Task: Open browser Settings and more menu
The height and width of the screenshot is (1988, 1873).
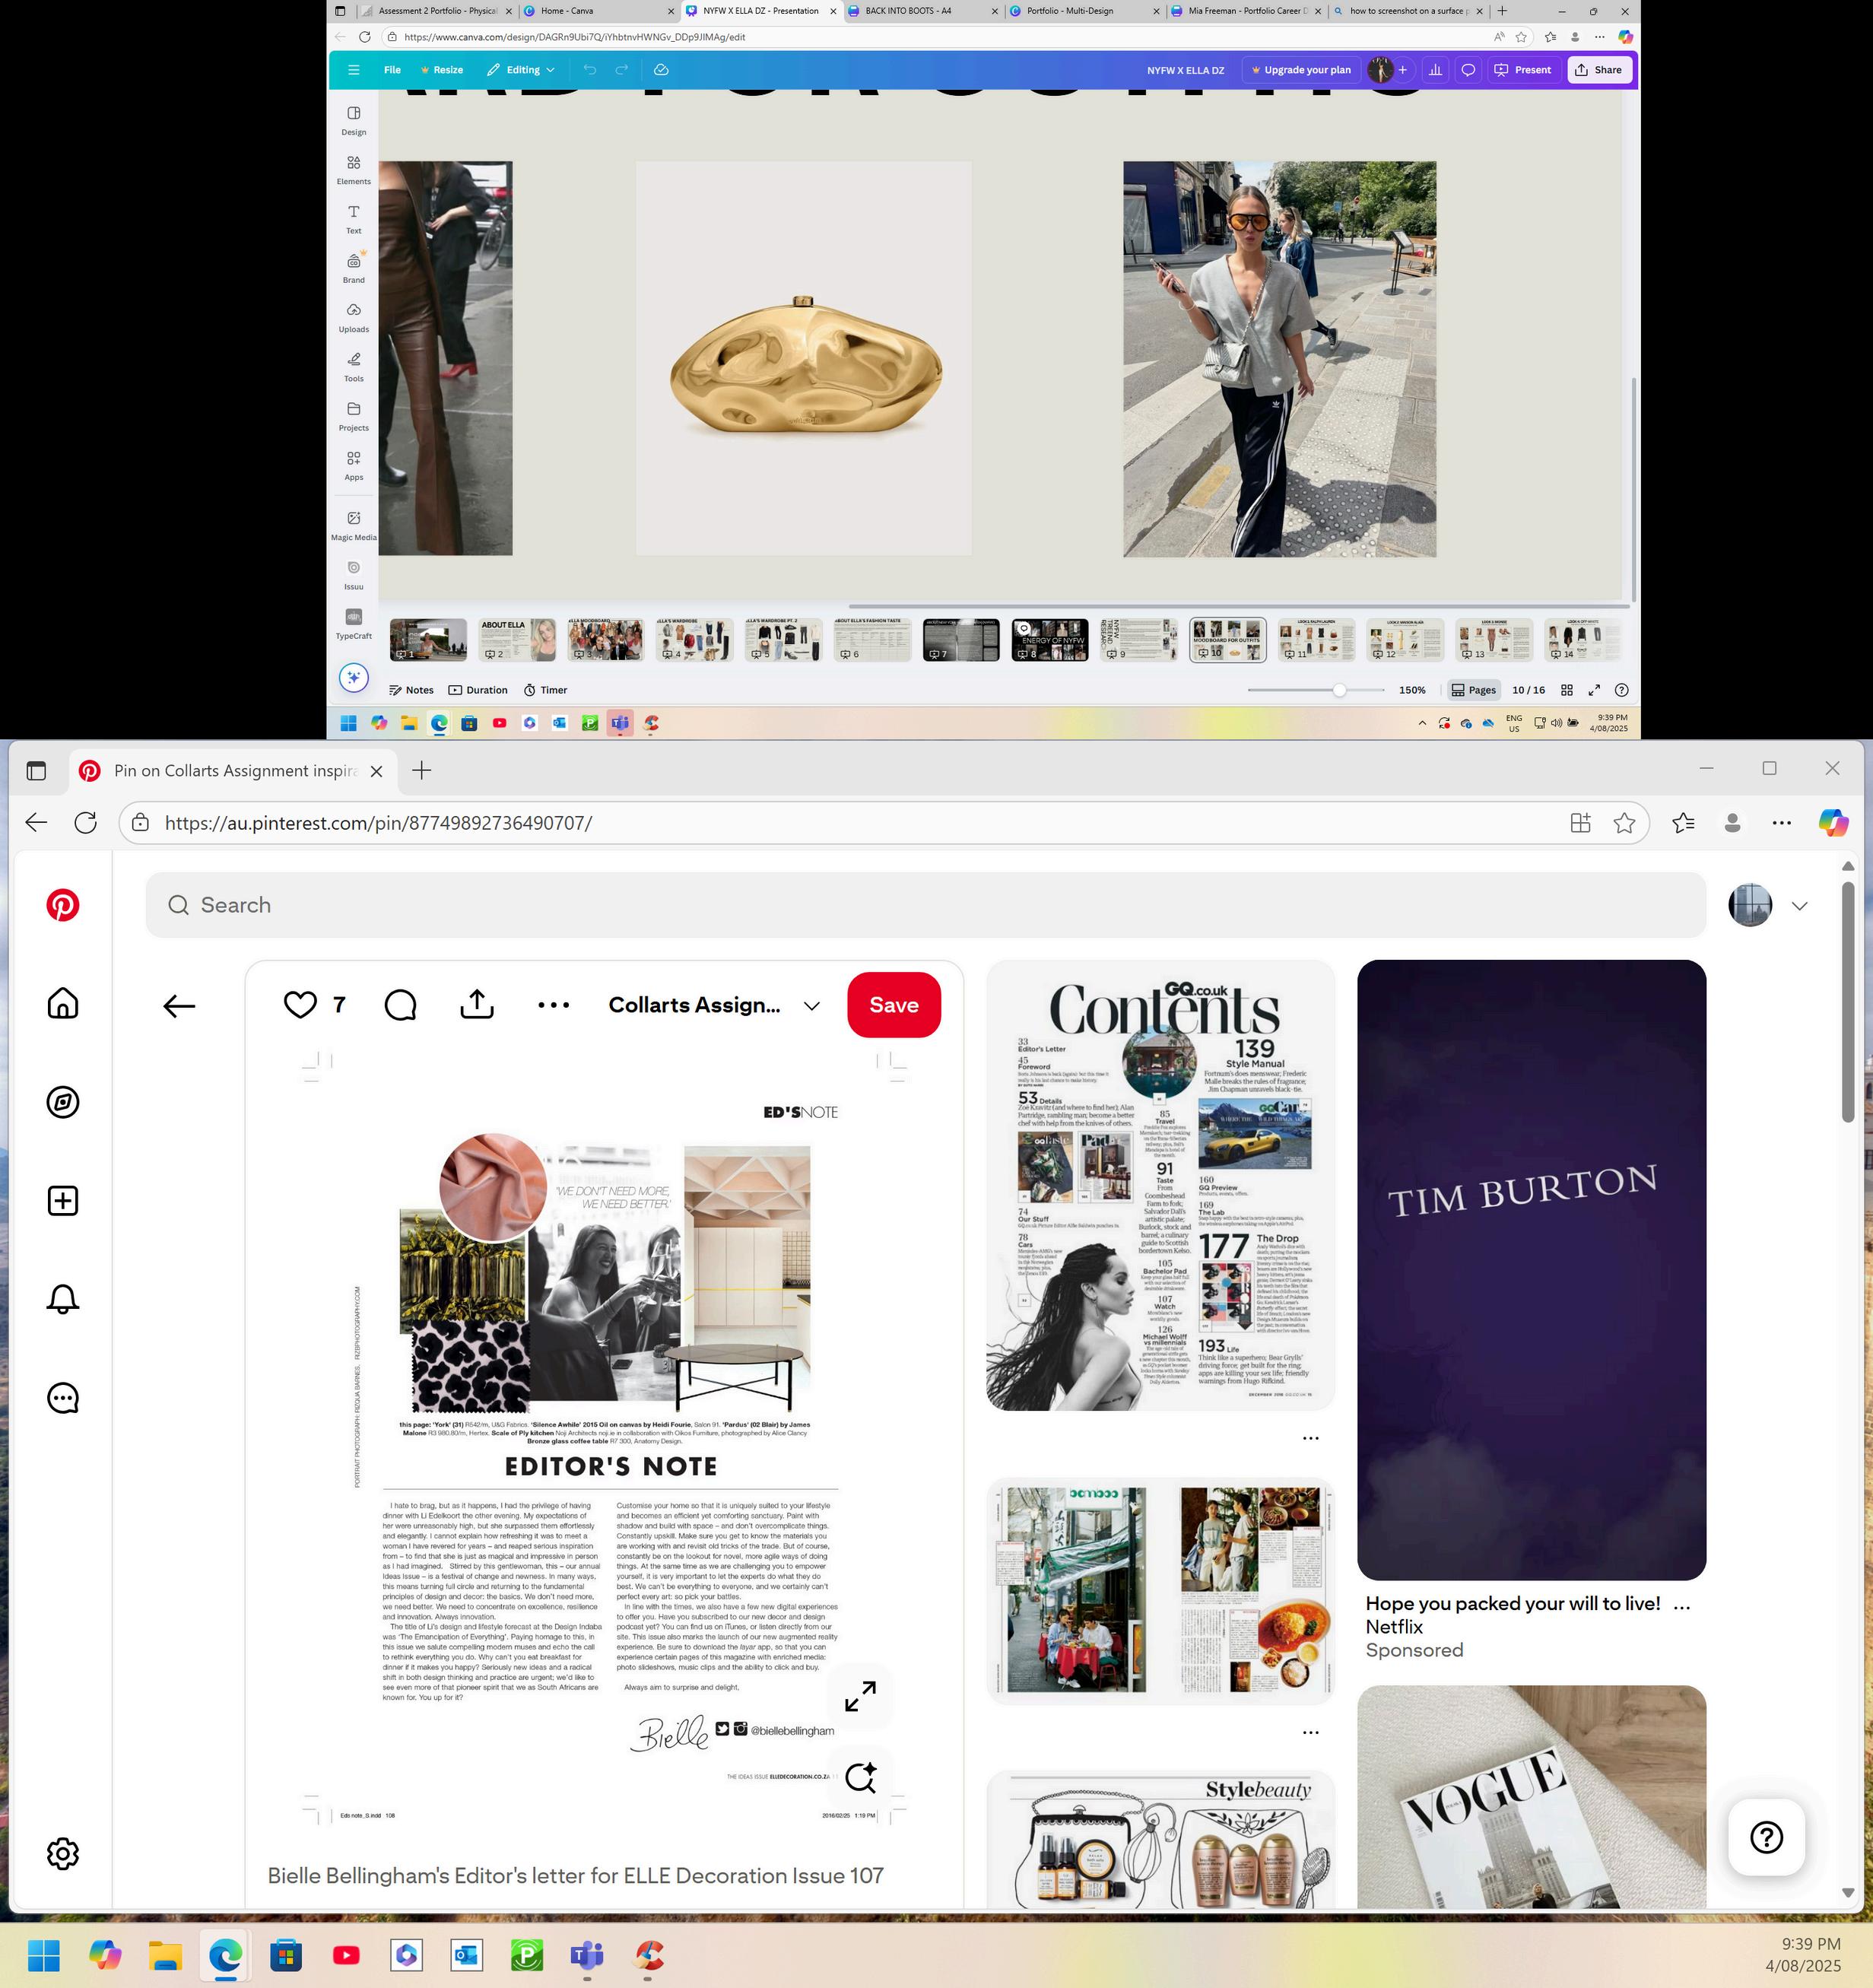Action: click(x=1781, y=823)
